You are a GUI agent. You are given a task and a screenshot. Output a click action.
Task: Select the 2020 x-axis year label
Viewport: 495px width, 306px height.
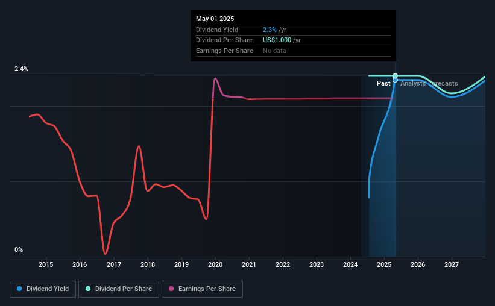(215, 264)
